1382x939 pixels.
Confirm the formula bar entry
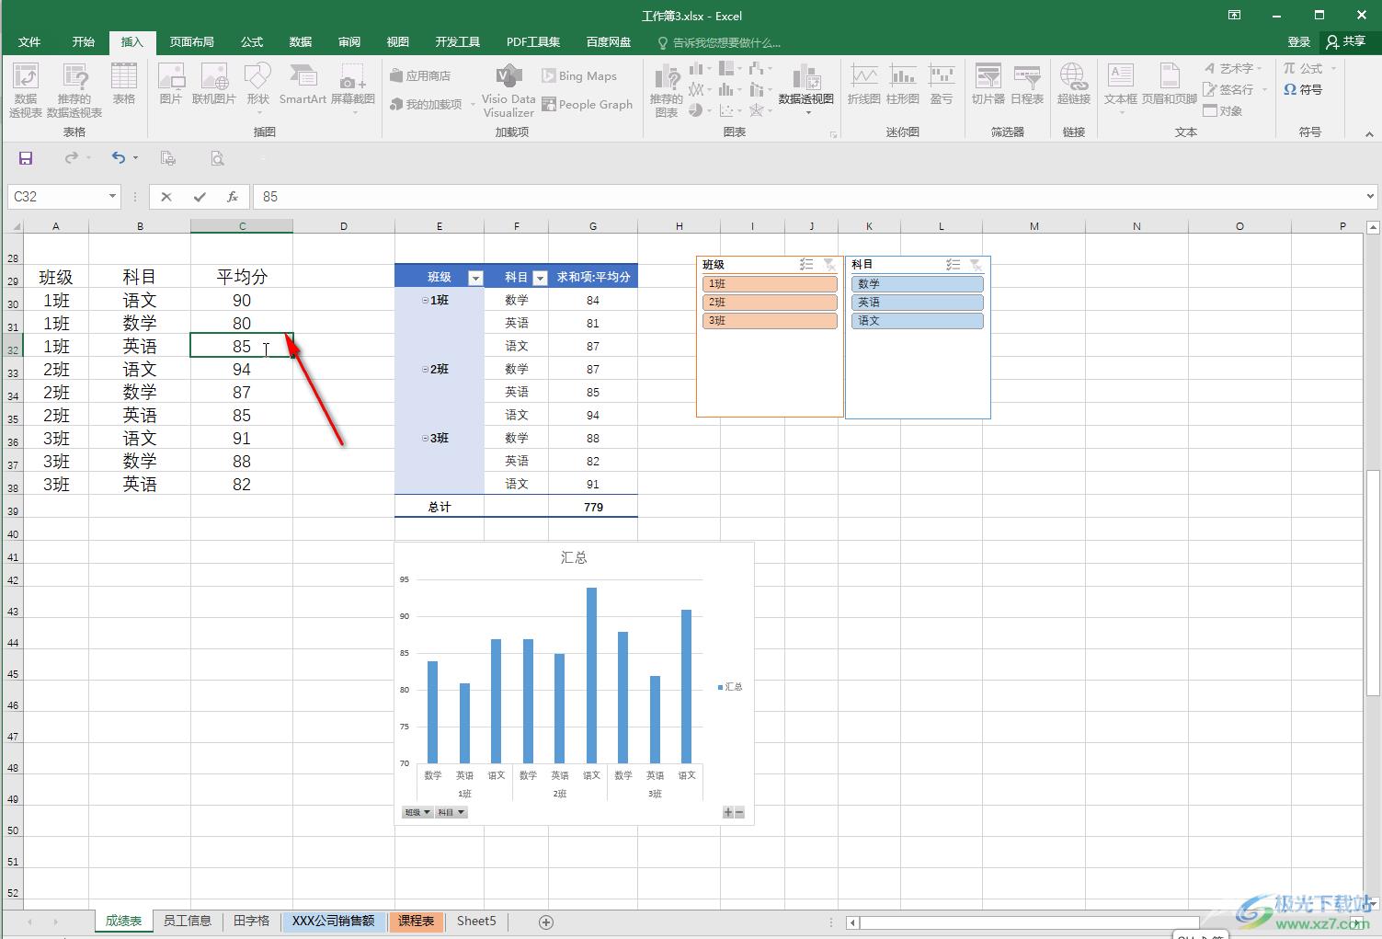click(200, 196)
